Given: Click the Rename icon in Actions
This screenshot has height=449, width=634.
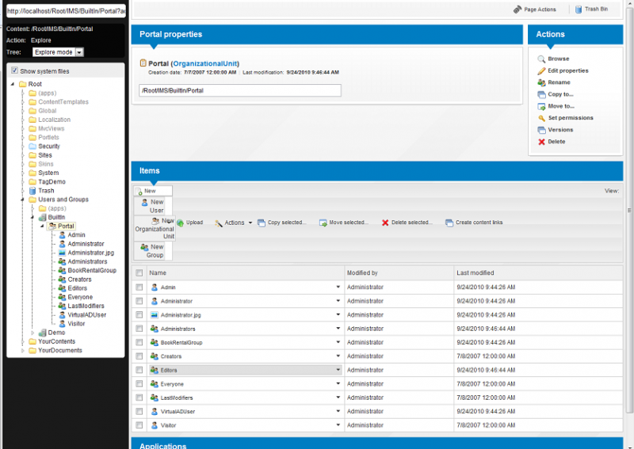Looking at the screenshot, I should 541,82.
